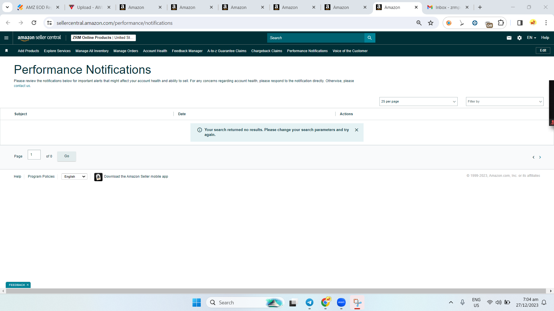Screen dimensions: 554x311
Task: Click the Windows taskbar Search box
Action: tap(245, 303)
